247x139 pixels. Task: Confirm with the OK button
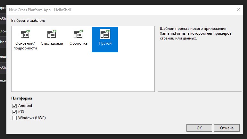coord(199,128)
